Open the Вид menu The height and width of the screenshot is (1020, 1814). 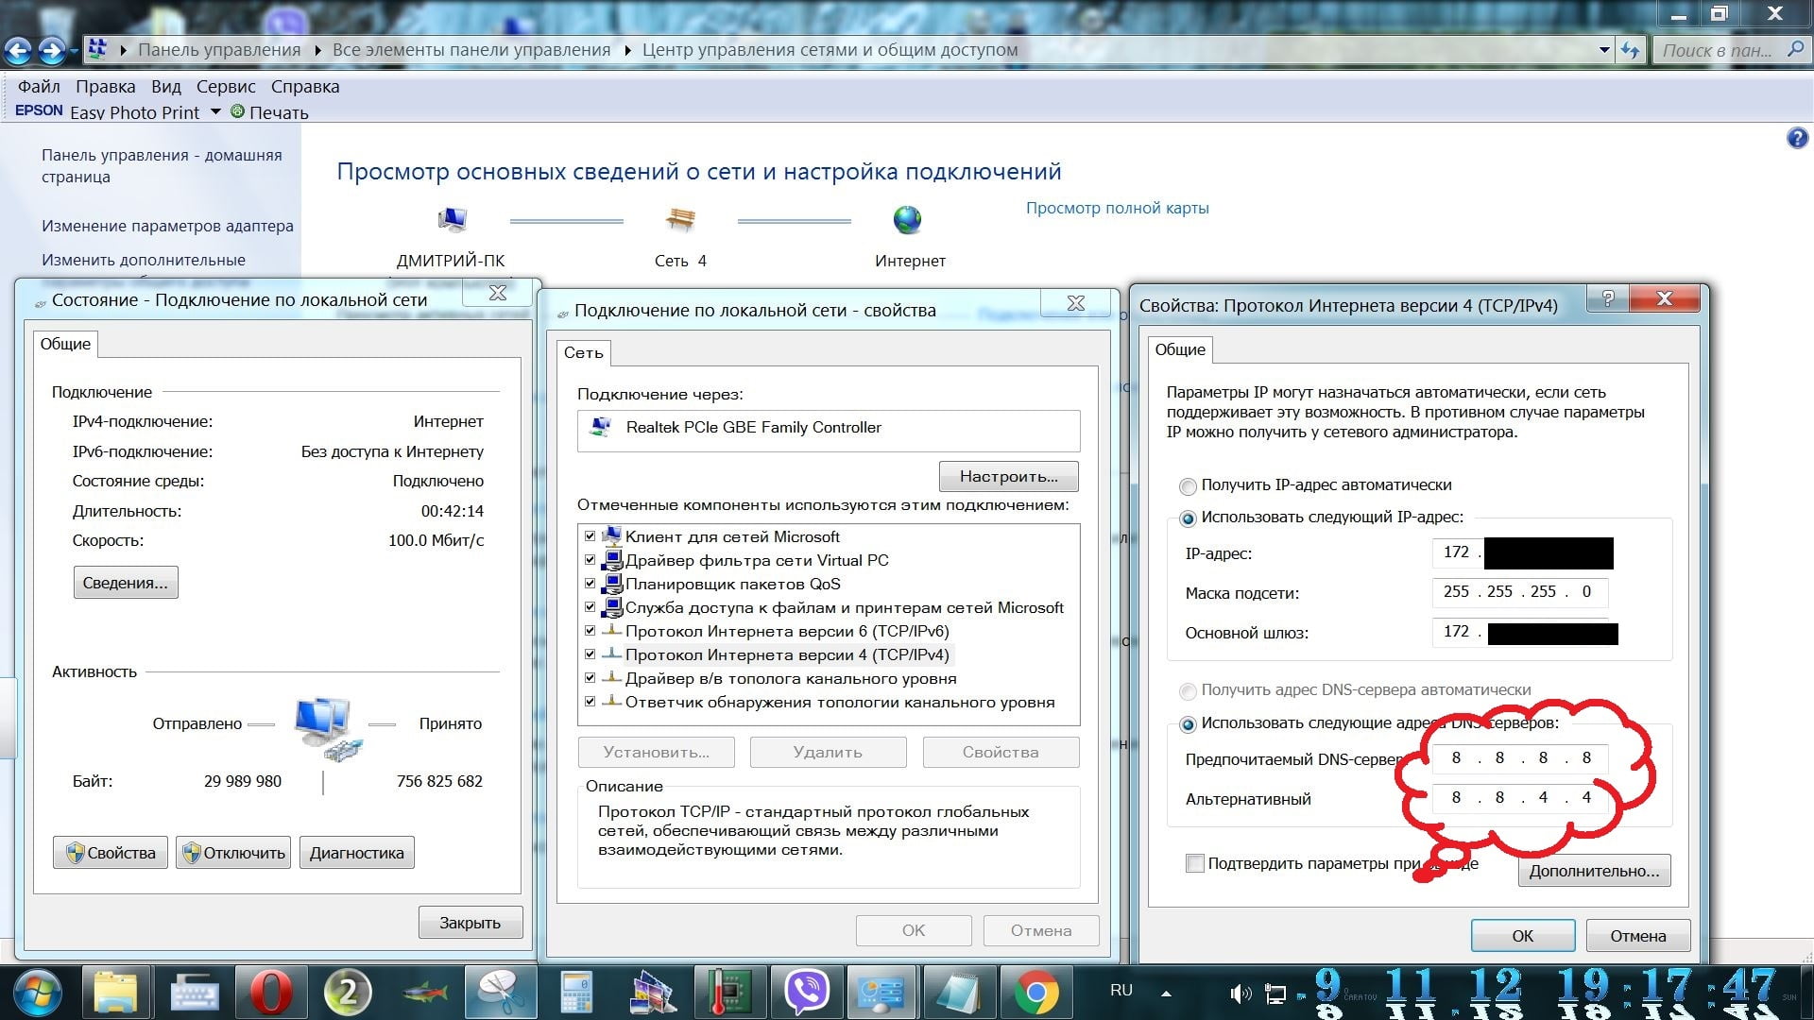tap(165, 86)
